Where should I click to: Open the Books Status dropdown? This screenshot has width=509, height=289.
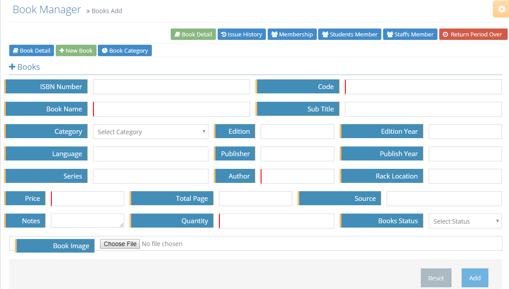click(x=465, y=221)
